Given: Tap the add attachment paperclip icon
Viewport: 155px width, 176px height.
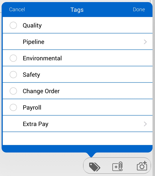Looking at the screenshot, I should (117, 166).
